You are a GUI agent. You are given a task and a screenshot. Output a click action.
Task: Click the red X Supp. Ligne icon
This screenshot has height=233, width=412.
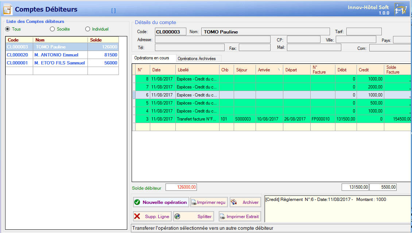137,216
